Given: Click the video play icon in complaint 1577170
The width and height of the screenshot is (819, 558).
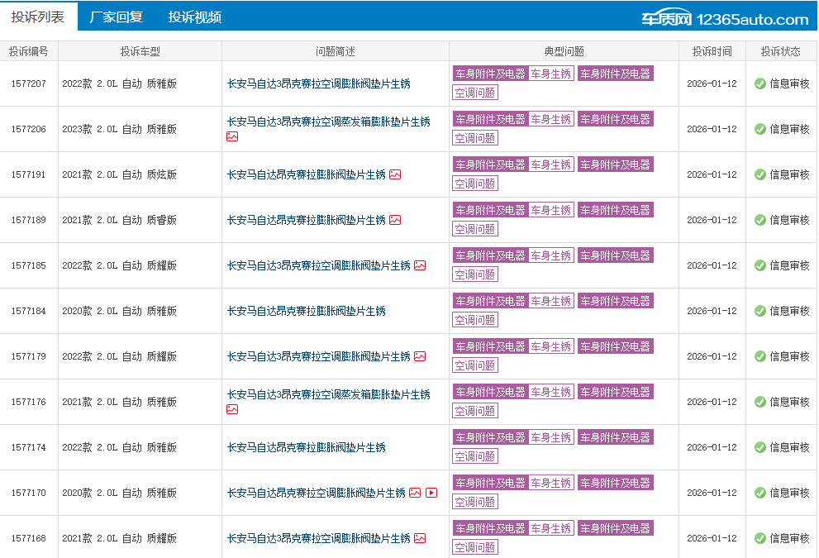Looking at the screenshot, I should click(431, 493).
